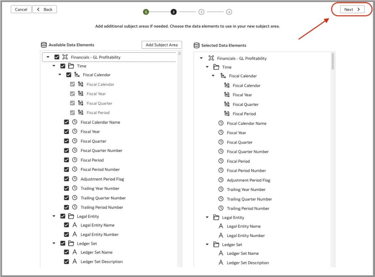The image size is (375, 277).
Task: Click the stacked data icon beside Selected Data Elements
Action: pos(197,45)
